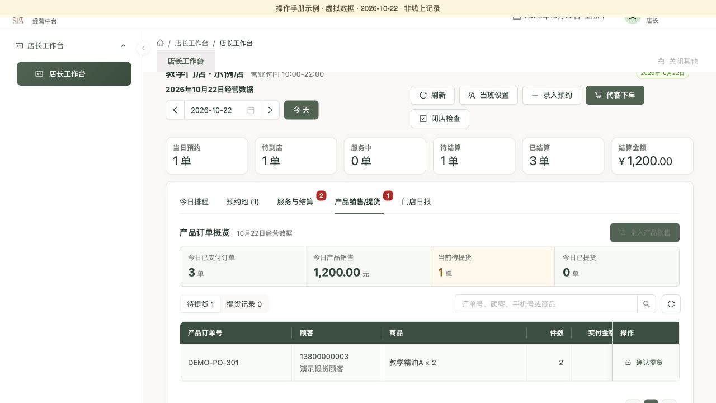
Task: Select the 店长工作台 page tab
Action: coord(186,61)
